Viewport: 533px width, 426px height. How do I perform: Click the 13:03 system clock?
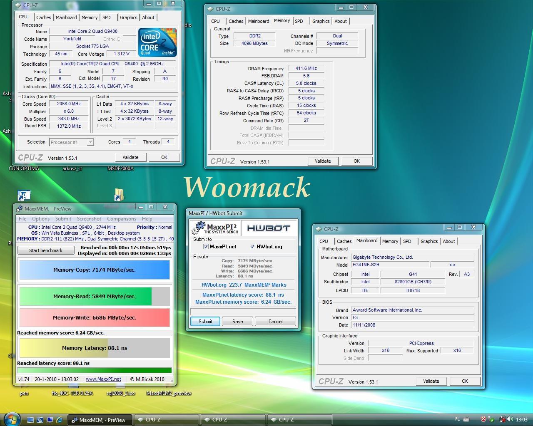(521, 420)
